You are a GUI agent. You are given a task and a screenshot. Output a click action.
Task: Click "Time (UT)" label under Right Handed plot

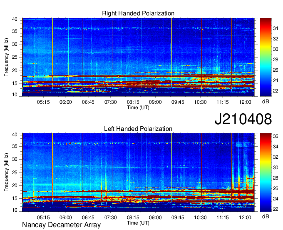point(138,107)
